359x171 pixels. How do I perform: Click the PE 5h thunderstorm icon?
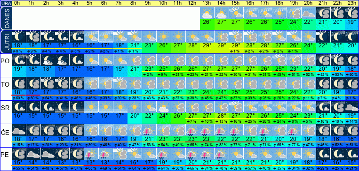pyautogui.click(x=92, y=154)
